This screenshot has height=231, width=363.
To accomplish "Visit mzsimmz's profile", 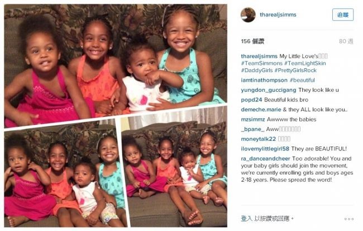I will 253,120.
